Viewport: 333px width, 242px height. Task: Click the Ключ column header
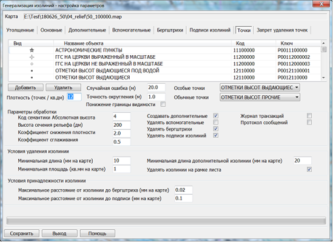point(298,43)
